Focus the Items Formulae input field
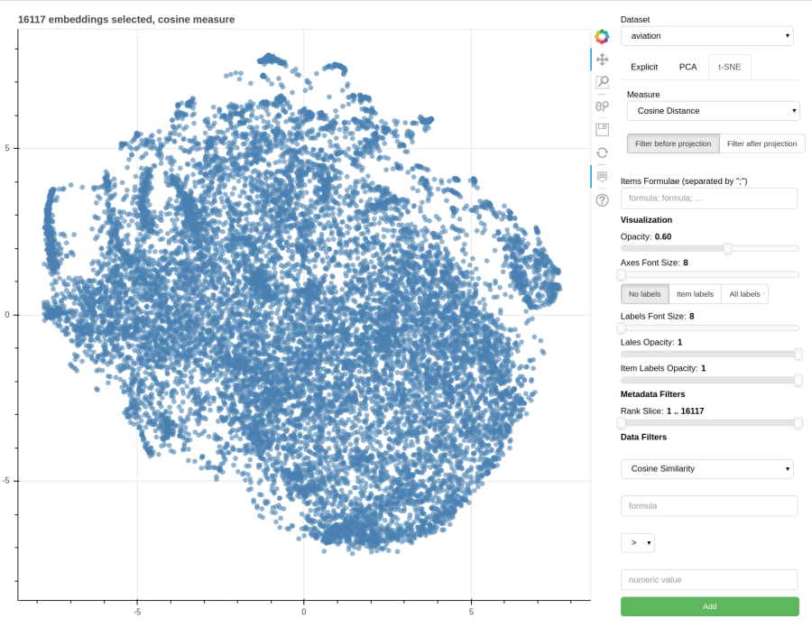This screenshot has height=628, width=812. point(709,199)
